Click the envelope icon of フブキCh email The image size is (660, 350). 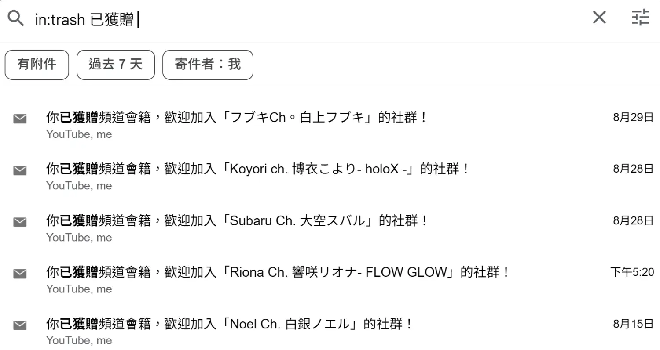pos(20,119)
